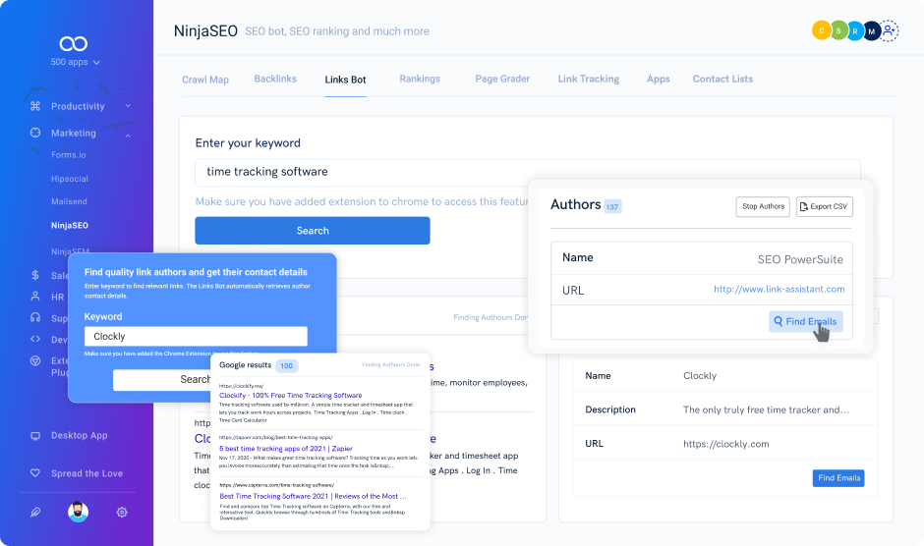Viewport: 924px width, 546px height.
Task: Switch to the Backlinks tab
Action: click(x=275, y=79)
